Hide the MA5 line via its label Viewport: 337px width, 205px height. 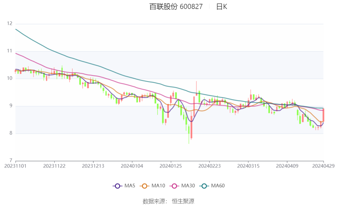tap(130, 186)
